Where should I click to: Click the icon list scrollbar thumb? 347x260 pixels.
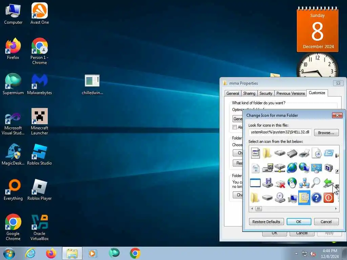258,209
